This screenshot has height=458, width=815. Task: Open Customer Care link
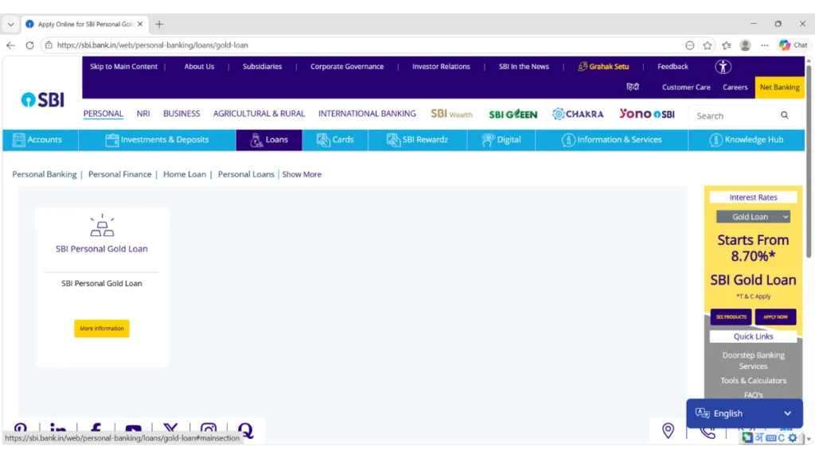pos(686,87)
